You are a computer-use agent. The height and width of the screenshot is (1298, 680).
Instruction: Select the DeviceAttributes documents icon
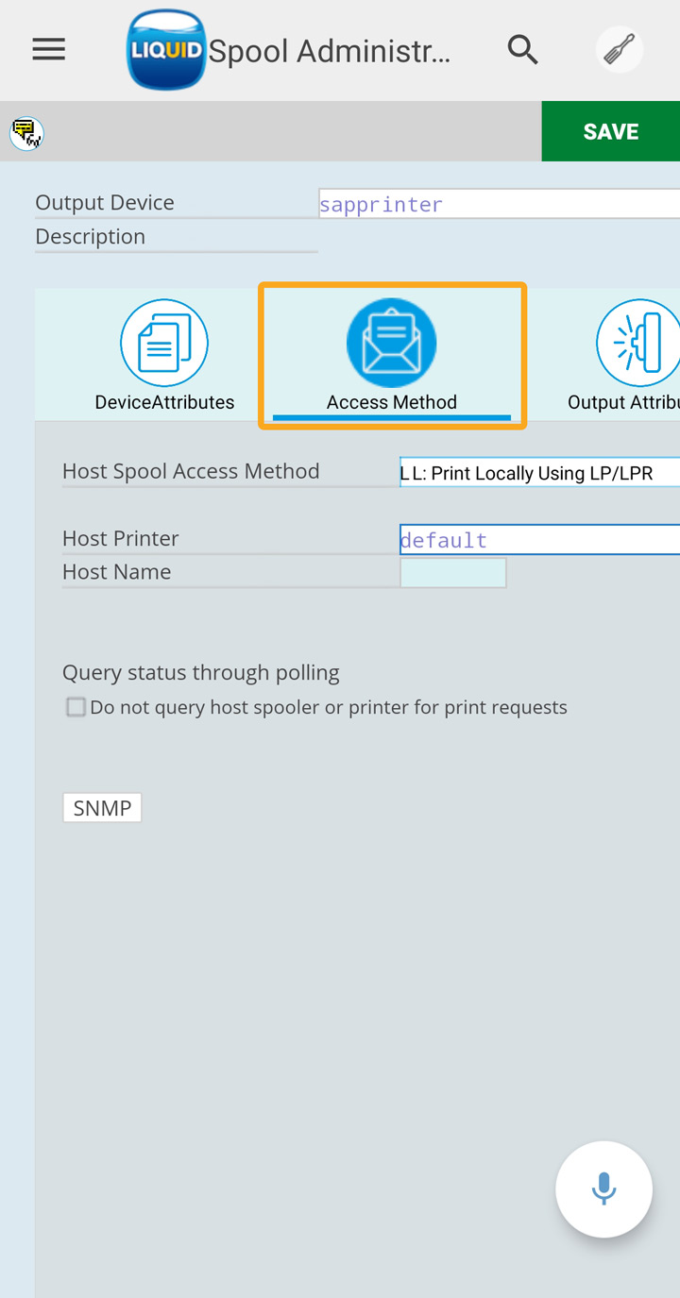click(x=164, y=344)
